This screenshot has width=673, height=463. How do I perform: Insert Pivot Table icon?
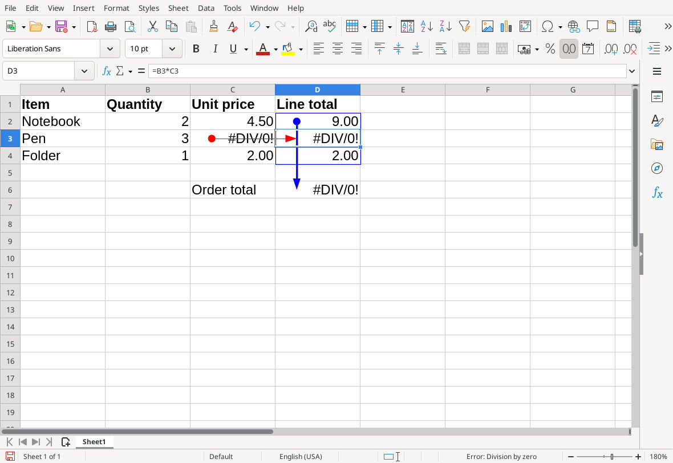525,27
